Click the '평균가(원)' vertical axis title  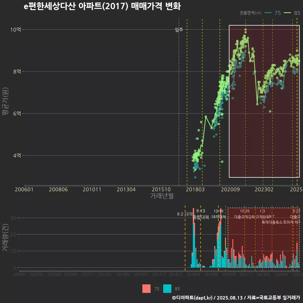click(x=5, y=101)
